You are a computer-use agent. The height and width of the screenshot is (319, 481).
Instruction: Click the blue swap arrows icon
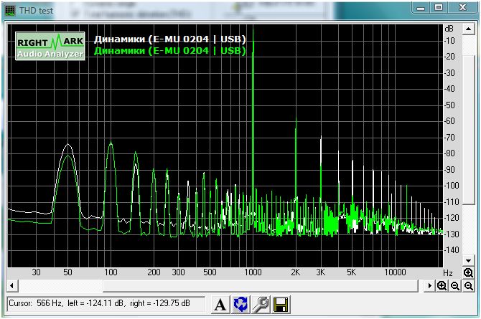240,305
